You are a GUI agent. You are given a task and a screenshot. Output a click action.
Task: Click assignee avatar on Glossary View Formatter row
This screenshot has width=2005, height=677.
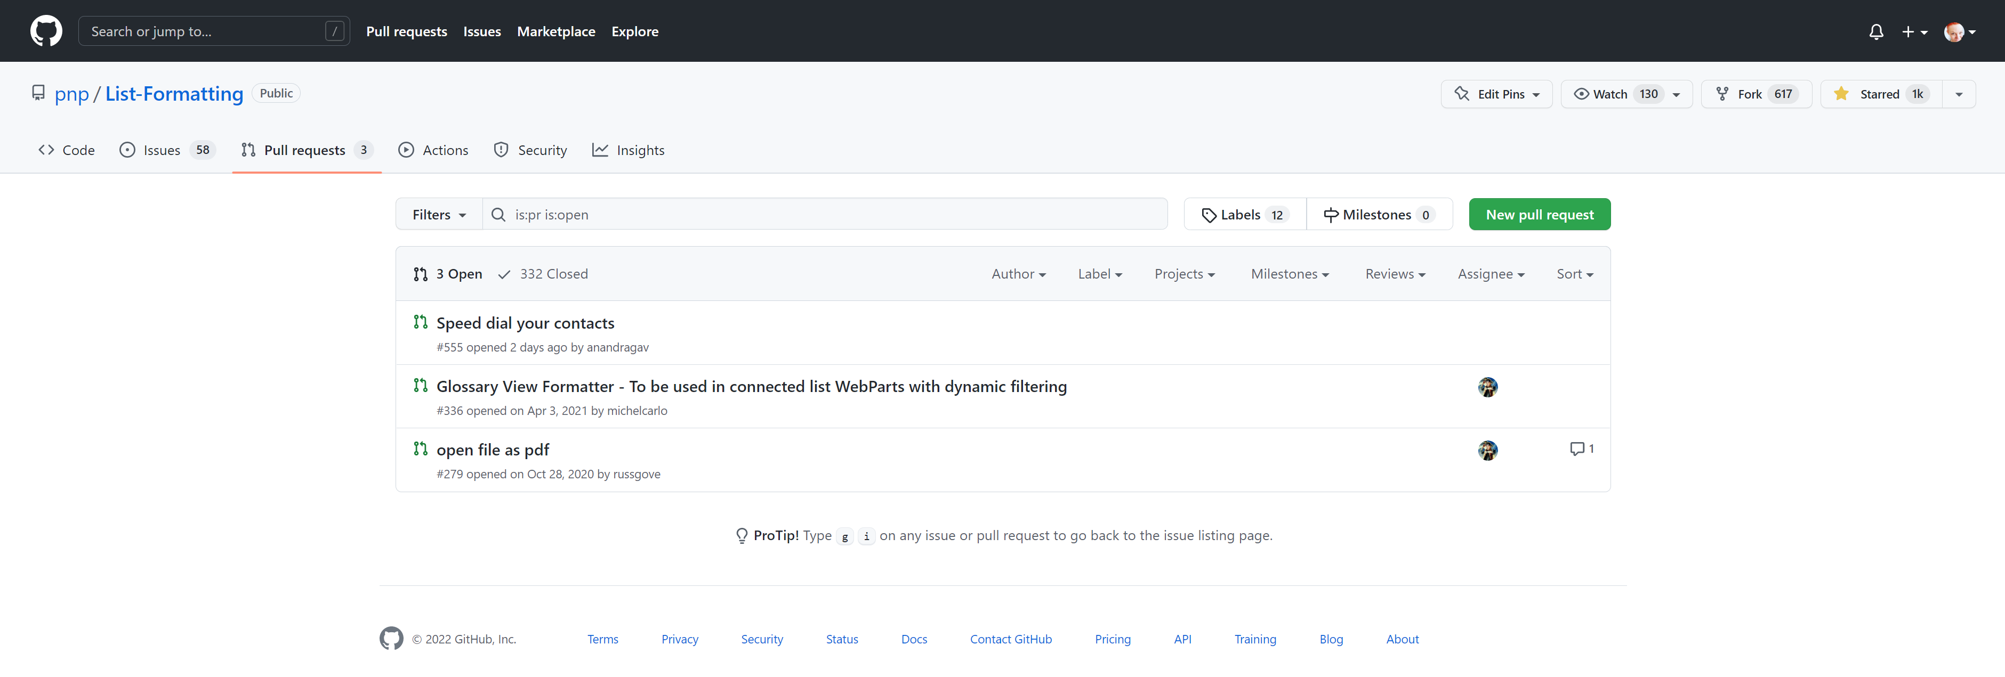coord(1487,387)
